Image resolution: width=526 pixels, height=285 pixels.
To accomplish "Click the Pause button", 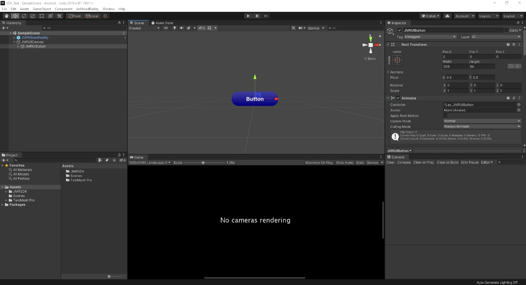I will (257, 16).
